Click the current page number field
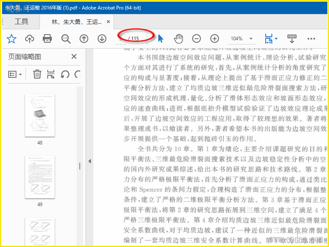The height and width of the screenshot is (247, 329). point(121,39)
